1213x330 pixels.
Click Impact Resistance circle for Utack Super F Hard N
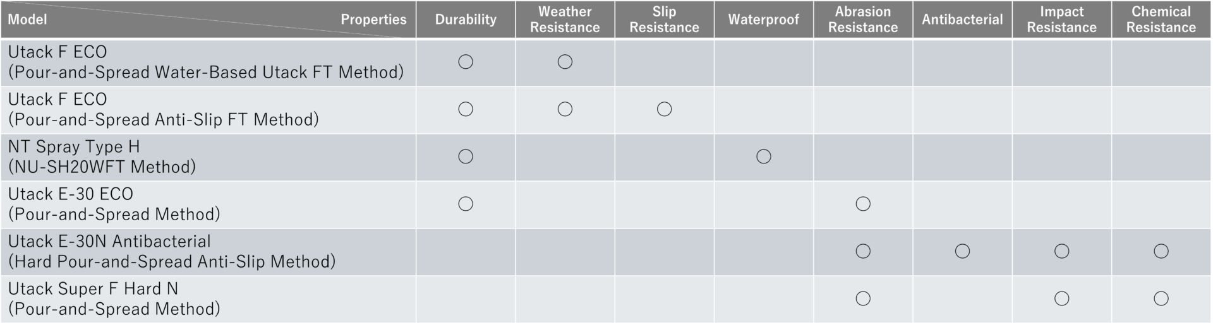click(x=1061, y=298)
